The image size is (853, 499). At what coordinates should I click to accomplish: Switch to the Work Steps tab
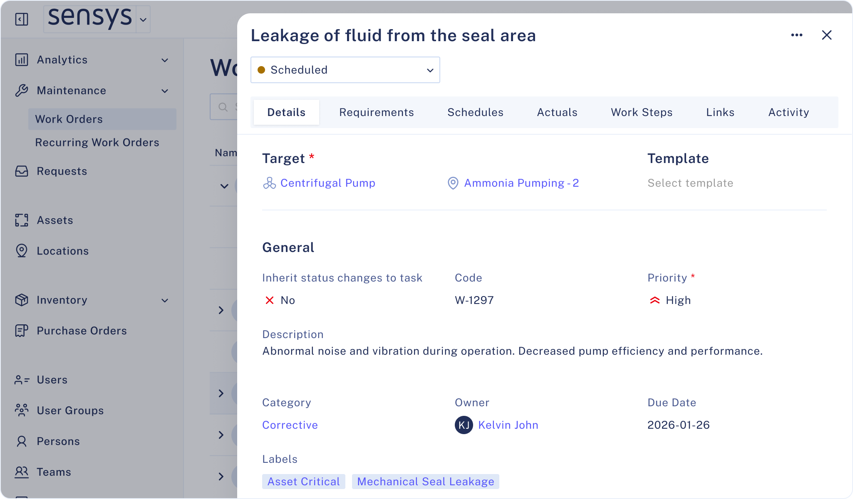(x=641, y=112)
